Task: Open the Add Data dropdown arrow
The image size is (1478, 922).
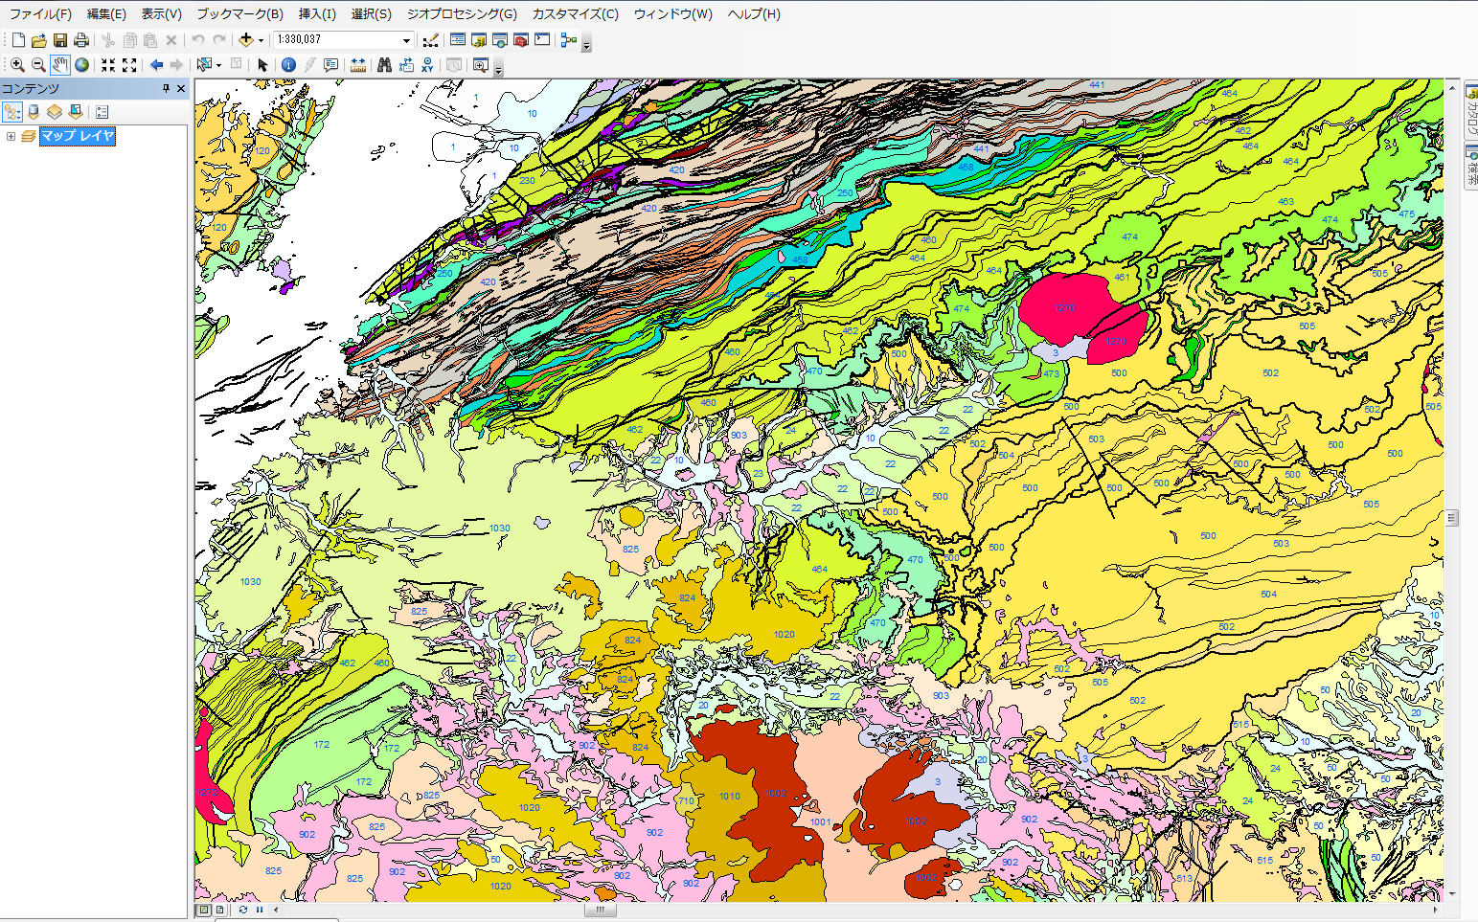Action: [261, 40]
